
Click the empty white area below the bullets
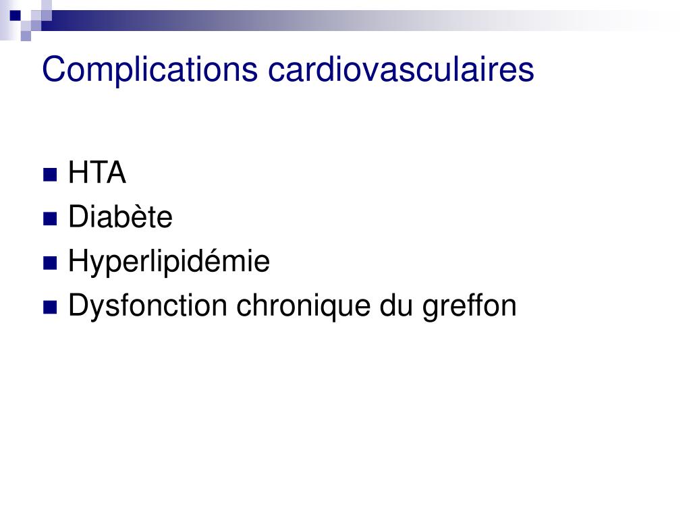pos(345,418)
